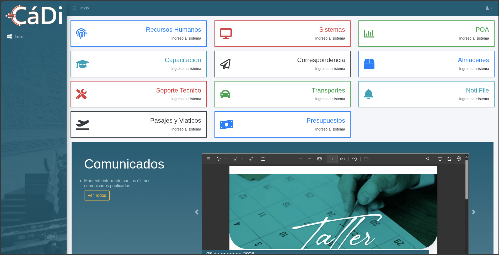The height and width of the screenshot is (255, 499).
Task: Expand the draw tool options dropdown
Action: (x=242, y=159)
